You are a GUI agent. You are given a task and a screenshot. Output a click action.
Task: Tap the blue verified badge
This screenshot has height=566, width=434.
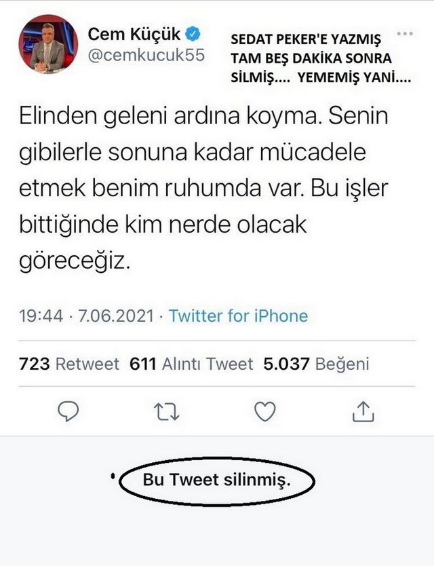(193, 34)
